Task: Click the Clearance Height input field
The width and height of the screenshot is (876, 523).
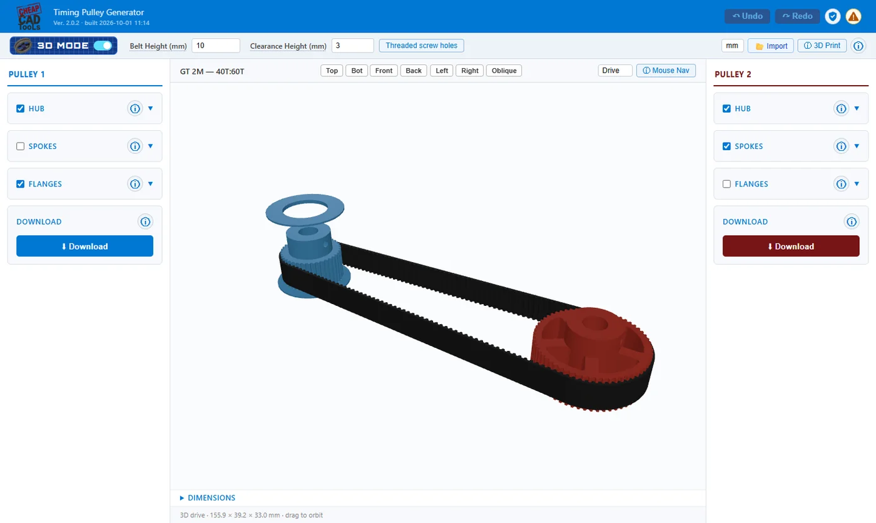Action: click(353, 46)
